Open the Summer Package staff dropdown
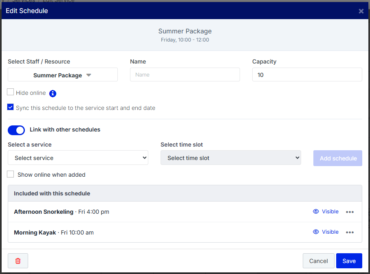 click(x=62, y=75)
